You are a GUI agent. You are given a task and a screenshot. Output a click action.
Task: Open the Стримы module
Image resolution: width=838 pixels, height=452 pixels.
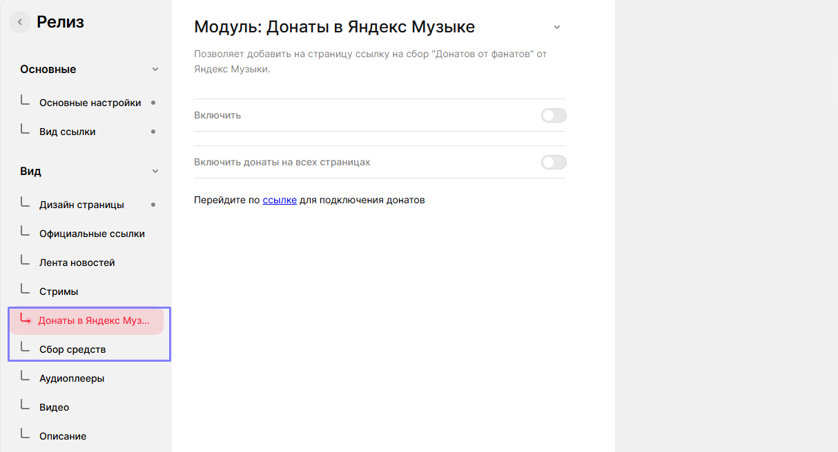(59, 292)
